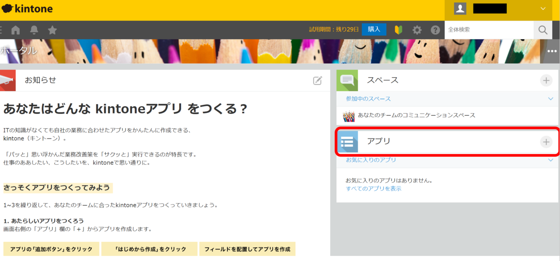Edit the announcement with pencil icon
560x261 pixels.
tap(317, 81)
